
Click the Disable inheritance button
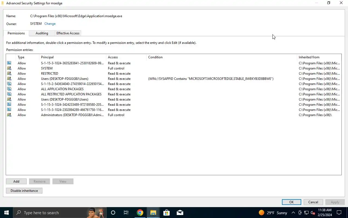[x=24, y=191]
